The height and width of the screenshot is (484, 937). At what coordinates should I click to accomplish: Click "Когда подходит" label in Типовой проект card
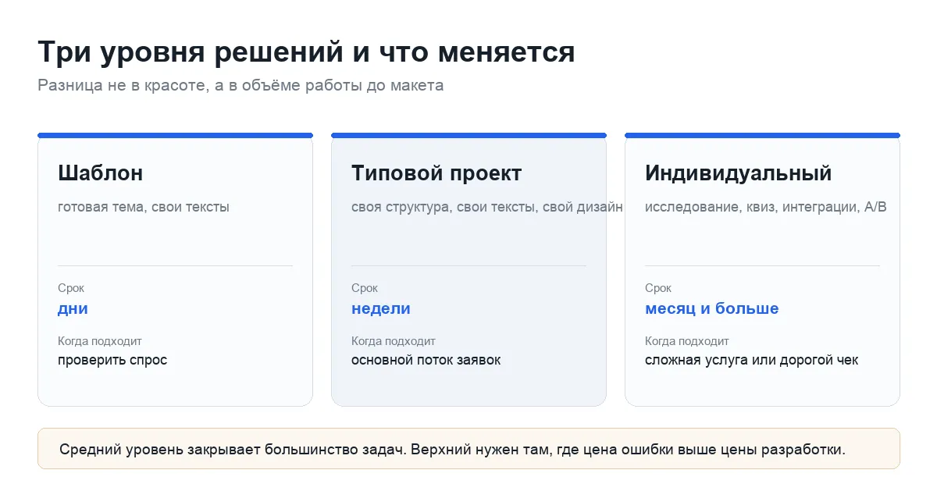[x=394, y=341]
